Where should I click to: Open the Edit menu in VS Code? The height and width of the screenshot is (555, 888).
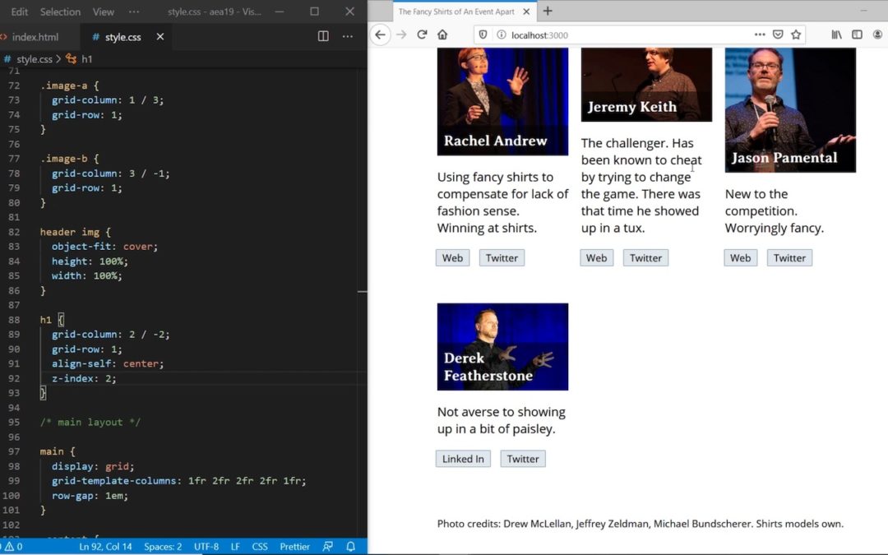(19, 12)
